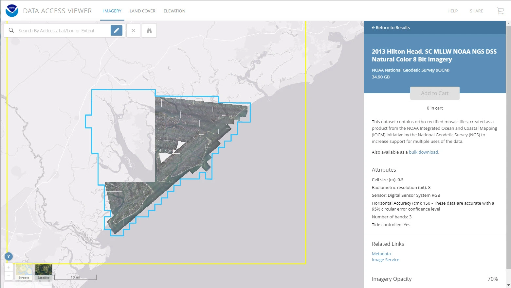Switch basemap to Satellite
The image size is (511, 288).
[44, 272]
